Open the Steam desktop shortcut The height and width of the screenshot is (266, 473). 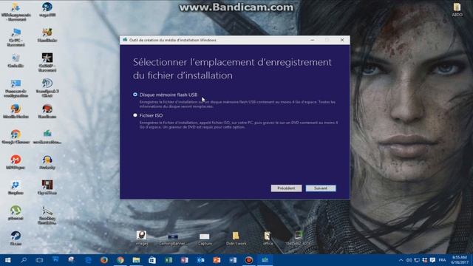click(x=16, y=238)
